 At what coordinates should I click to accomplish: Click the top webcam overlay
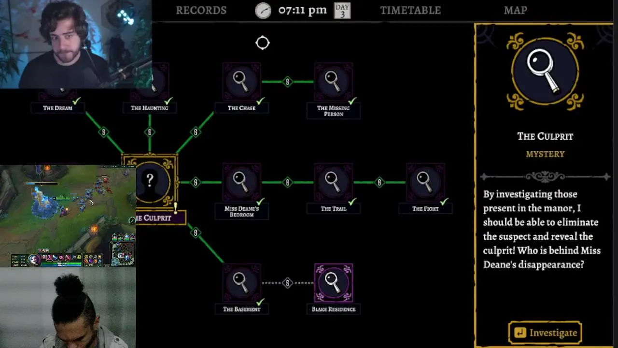point(76,44)
